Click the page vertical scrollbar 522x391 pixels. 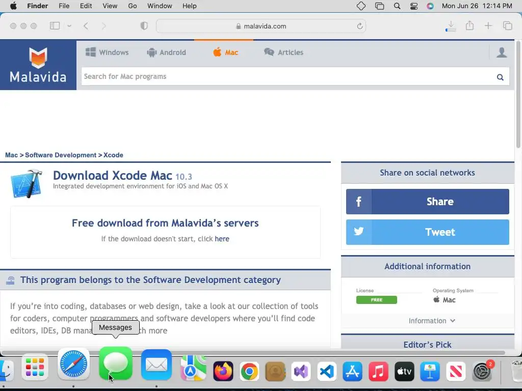(x=518, y=94)
